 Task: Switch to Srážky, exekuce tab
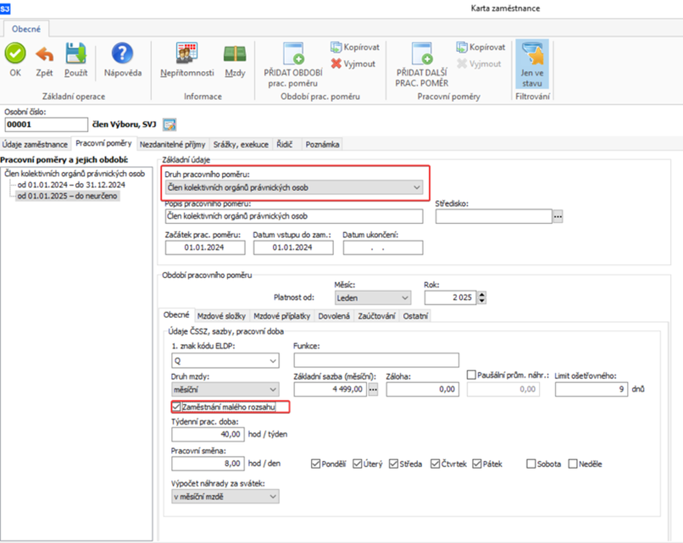pos(240,144)
